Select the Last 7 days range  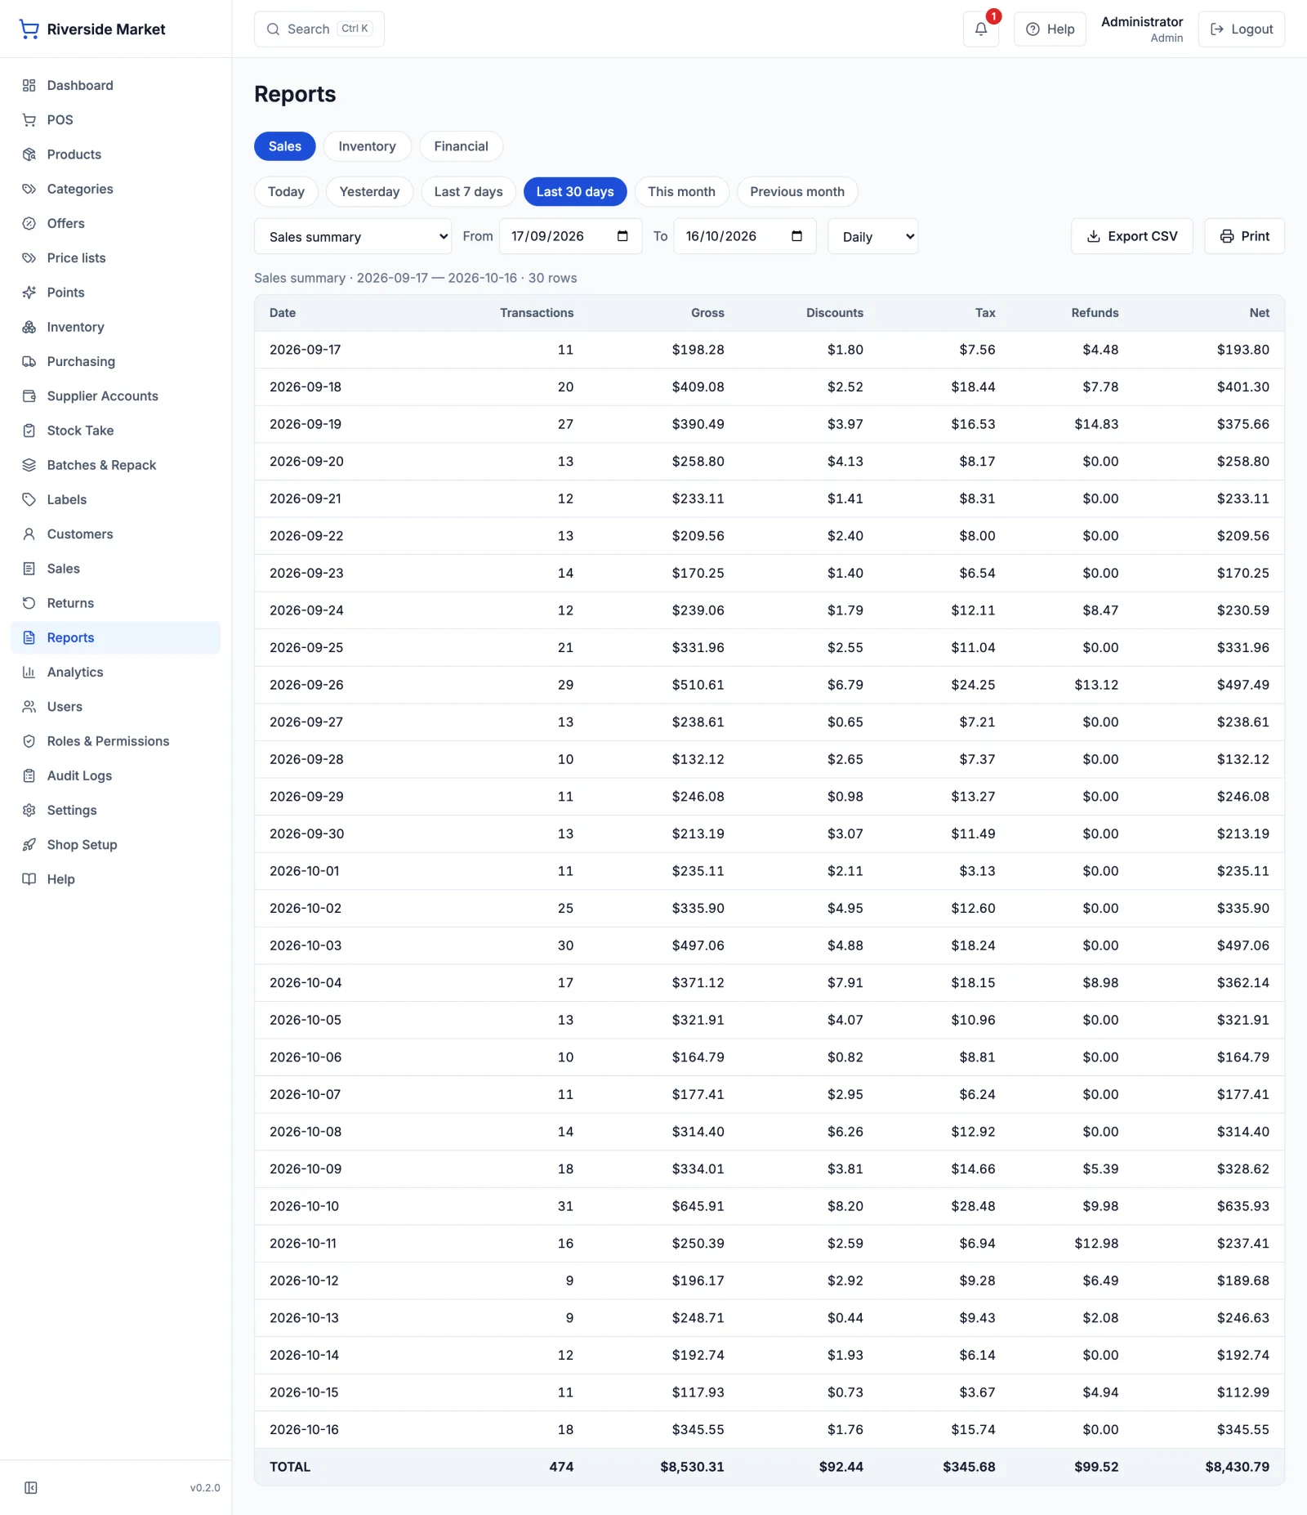pyautogui.click(x=469, y=192)
